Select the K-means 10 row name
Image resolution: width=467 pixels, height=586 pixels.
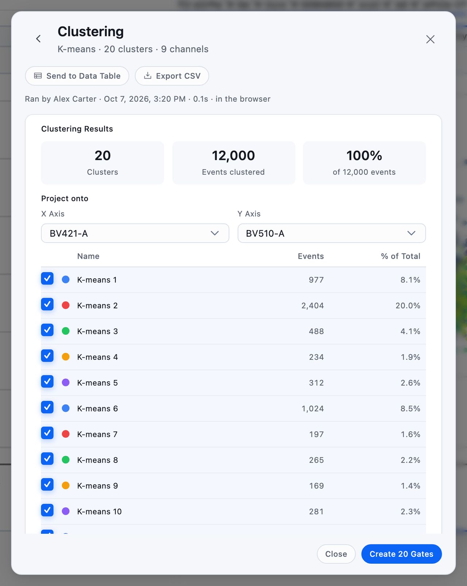tap(99, 511)
